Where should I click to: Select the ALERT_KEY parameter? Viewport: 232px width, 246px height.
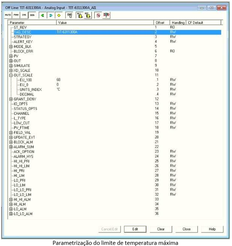(x=23, y=42)
